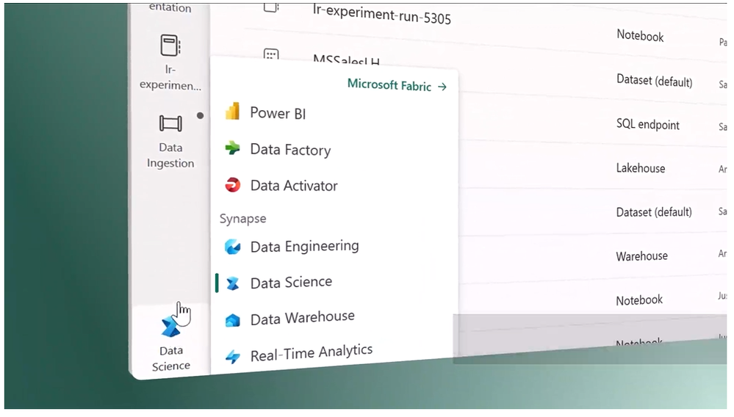Click the Real-Time Analytics lightning icon

pos(233,357)
